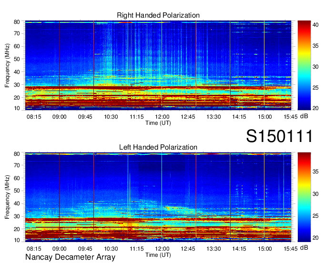Click the 09:00 tick label under upper plot
This screenshot has height=263, width=324.
click(60, 117)
